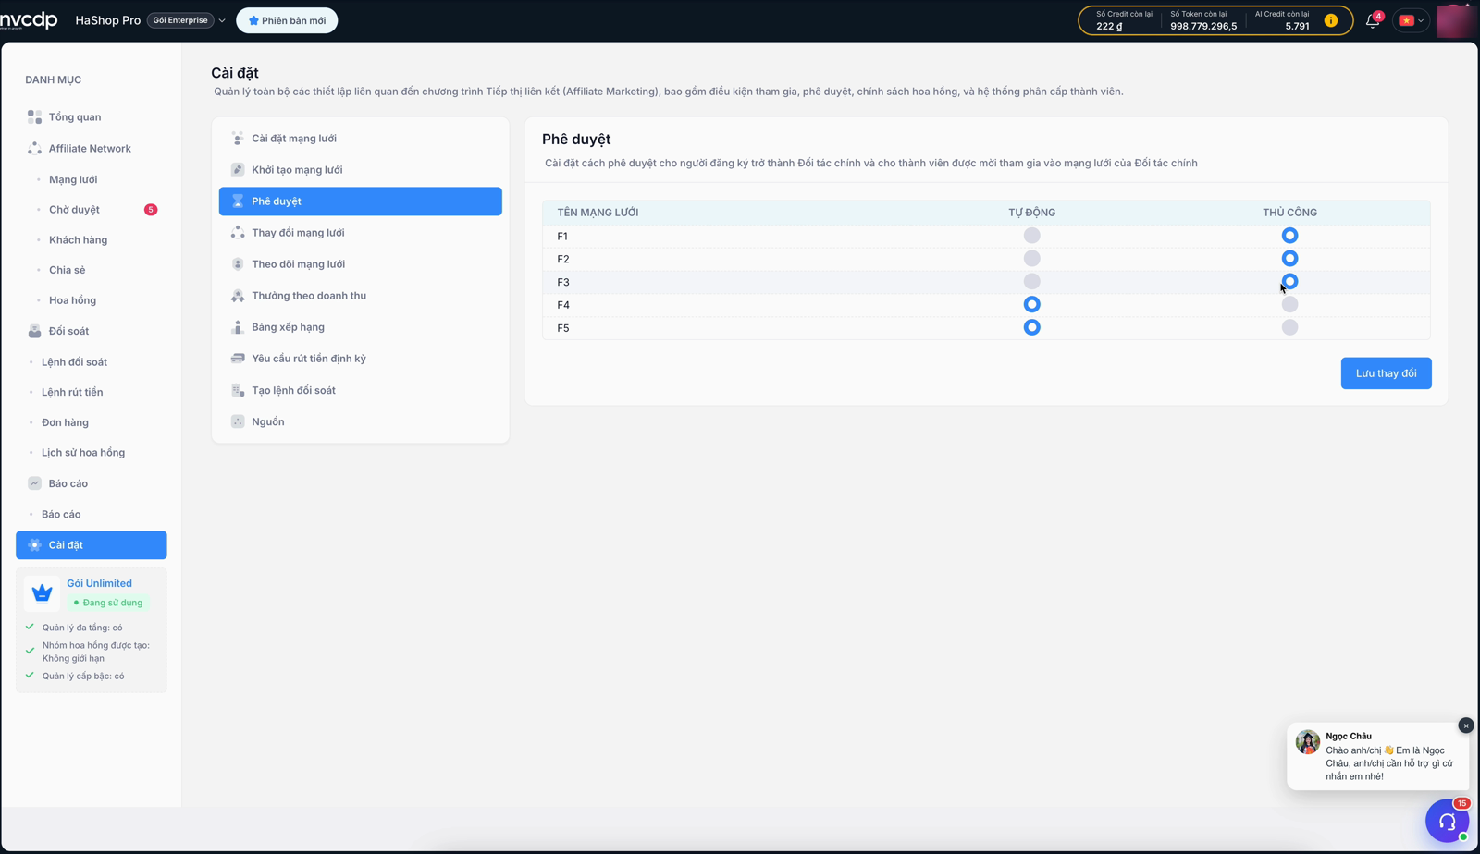Open Lịch sử hoa hồng page
The width and height of the screenshot is (1480, 854).
[x=83, y=453]
